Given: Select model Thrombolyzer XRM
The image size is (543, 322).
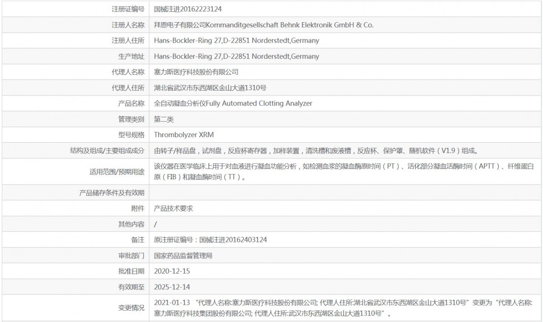Looking at the screenshot, I should click(184, 135).
